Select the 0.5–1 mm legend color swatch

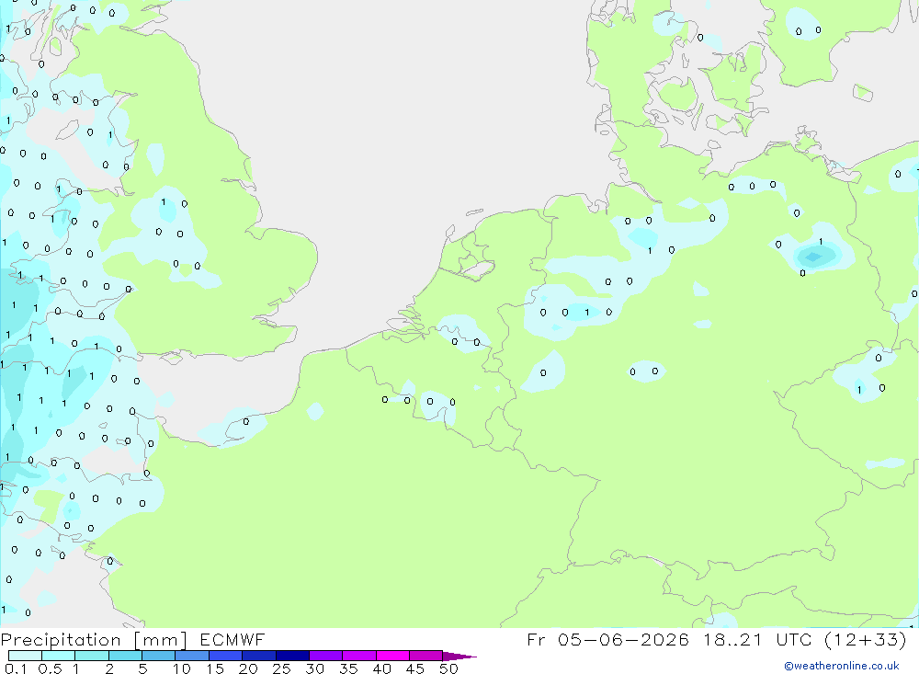coord(59,656)
